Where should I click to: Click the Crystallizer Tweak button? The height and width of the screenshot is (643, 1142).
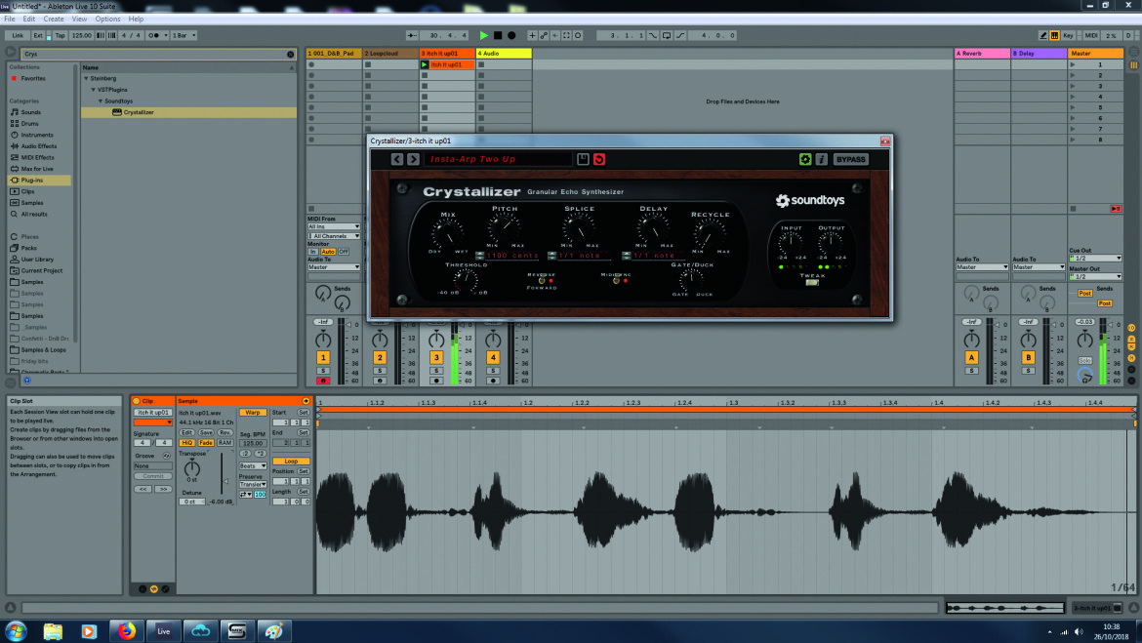pos(812,283)
